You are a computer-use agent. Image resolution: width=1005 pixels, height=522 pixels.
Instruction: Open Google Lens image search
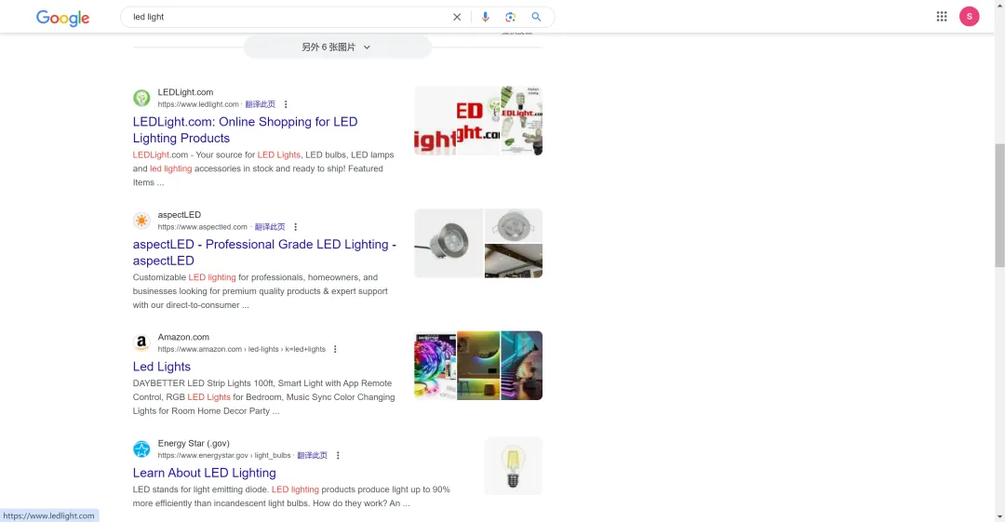click(x=510, y=17)
